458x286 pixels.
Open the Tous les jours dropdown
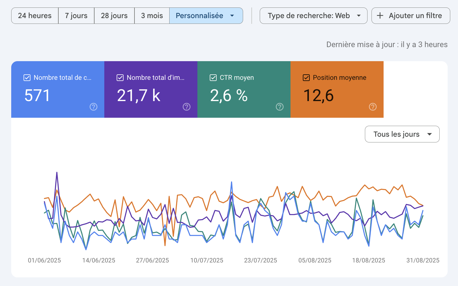402,134
